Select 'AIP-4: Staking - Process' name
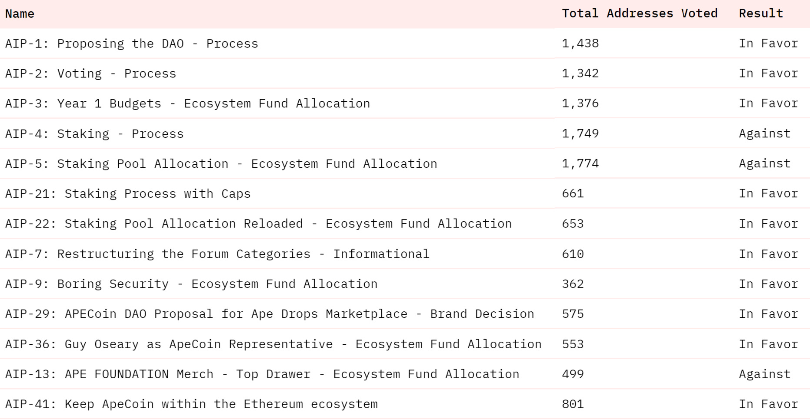 (x=94, y=134)
